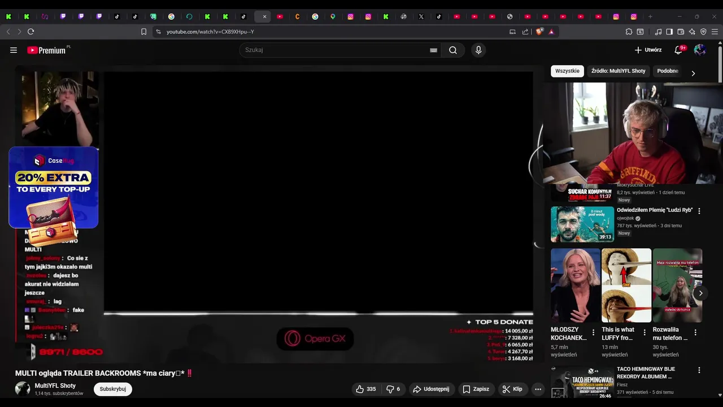The image size is (723, 407).
Task: Open Brave VPN shield icon
Action: 703,32
